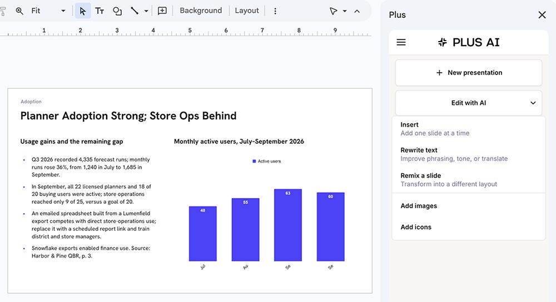The image size is (556, 302).
Task: Click the Jul axis label
Action: click(203, 267)
